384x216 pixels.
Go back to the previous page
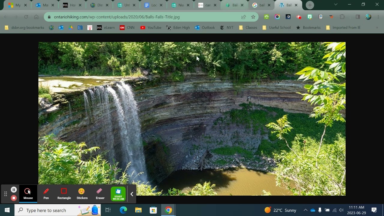coord(6,17)
